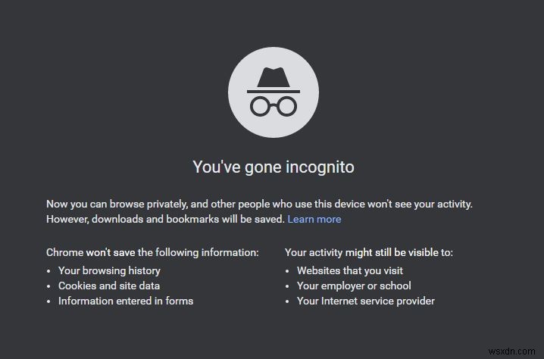Screen dimensions: 544x359
Task: Click "Your employer or school" text
Action: click(x=354, y=286)
